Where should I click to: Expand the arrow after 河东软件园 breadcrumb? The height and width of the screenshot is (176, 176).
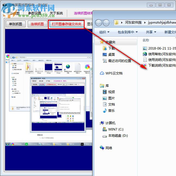coord(145,23)
